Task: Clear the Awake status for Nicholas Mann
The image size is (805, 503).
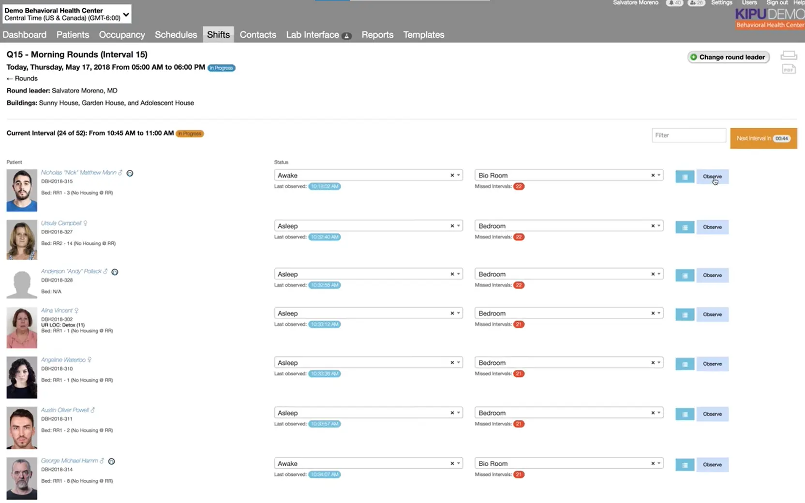Action: (452, 175)
